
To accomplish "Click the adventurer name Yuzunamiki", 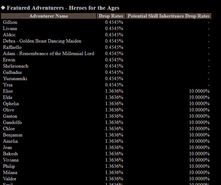I will point(15,79).
